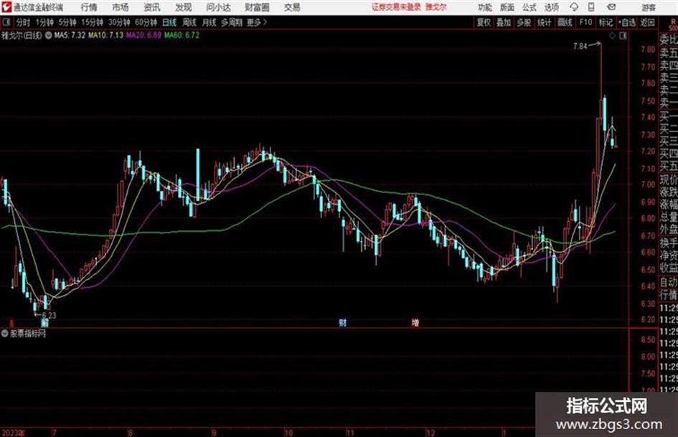
Task: Click the 复权 toolbar button
Action: click(484, 22)
